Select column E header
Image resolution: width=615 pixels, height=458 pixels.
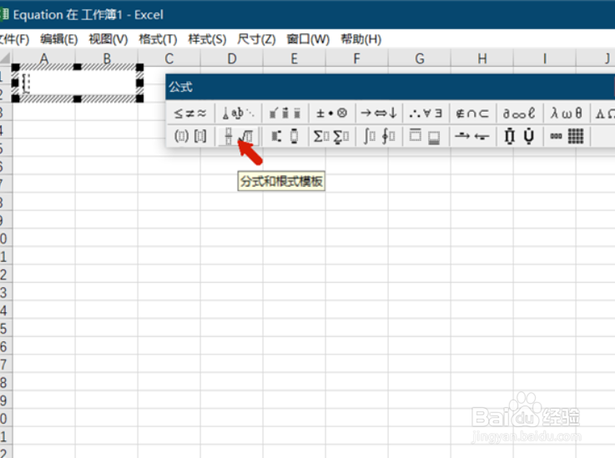pyautogui.click(x=295, y=58)
